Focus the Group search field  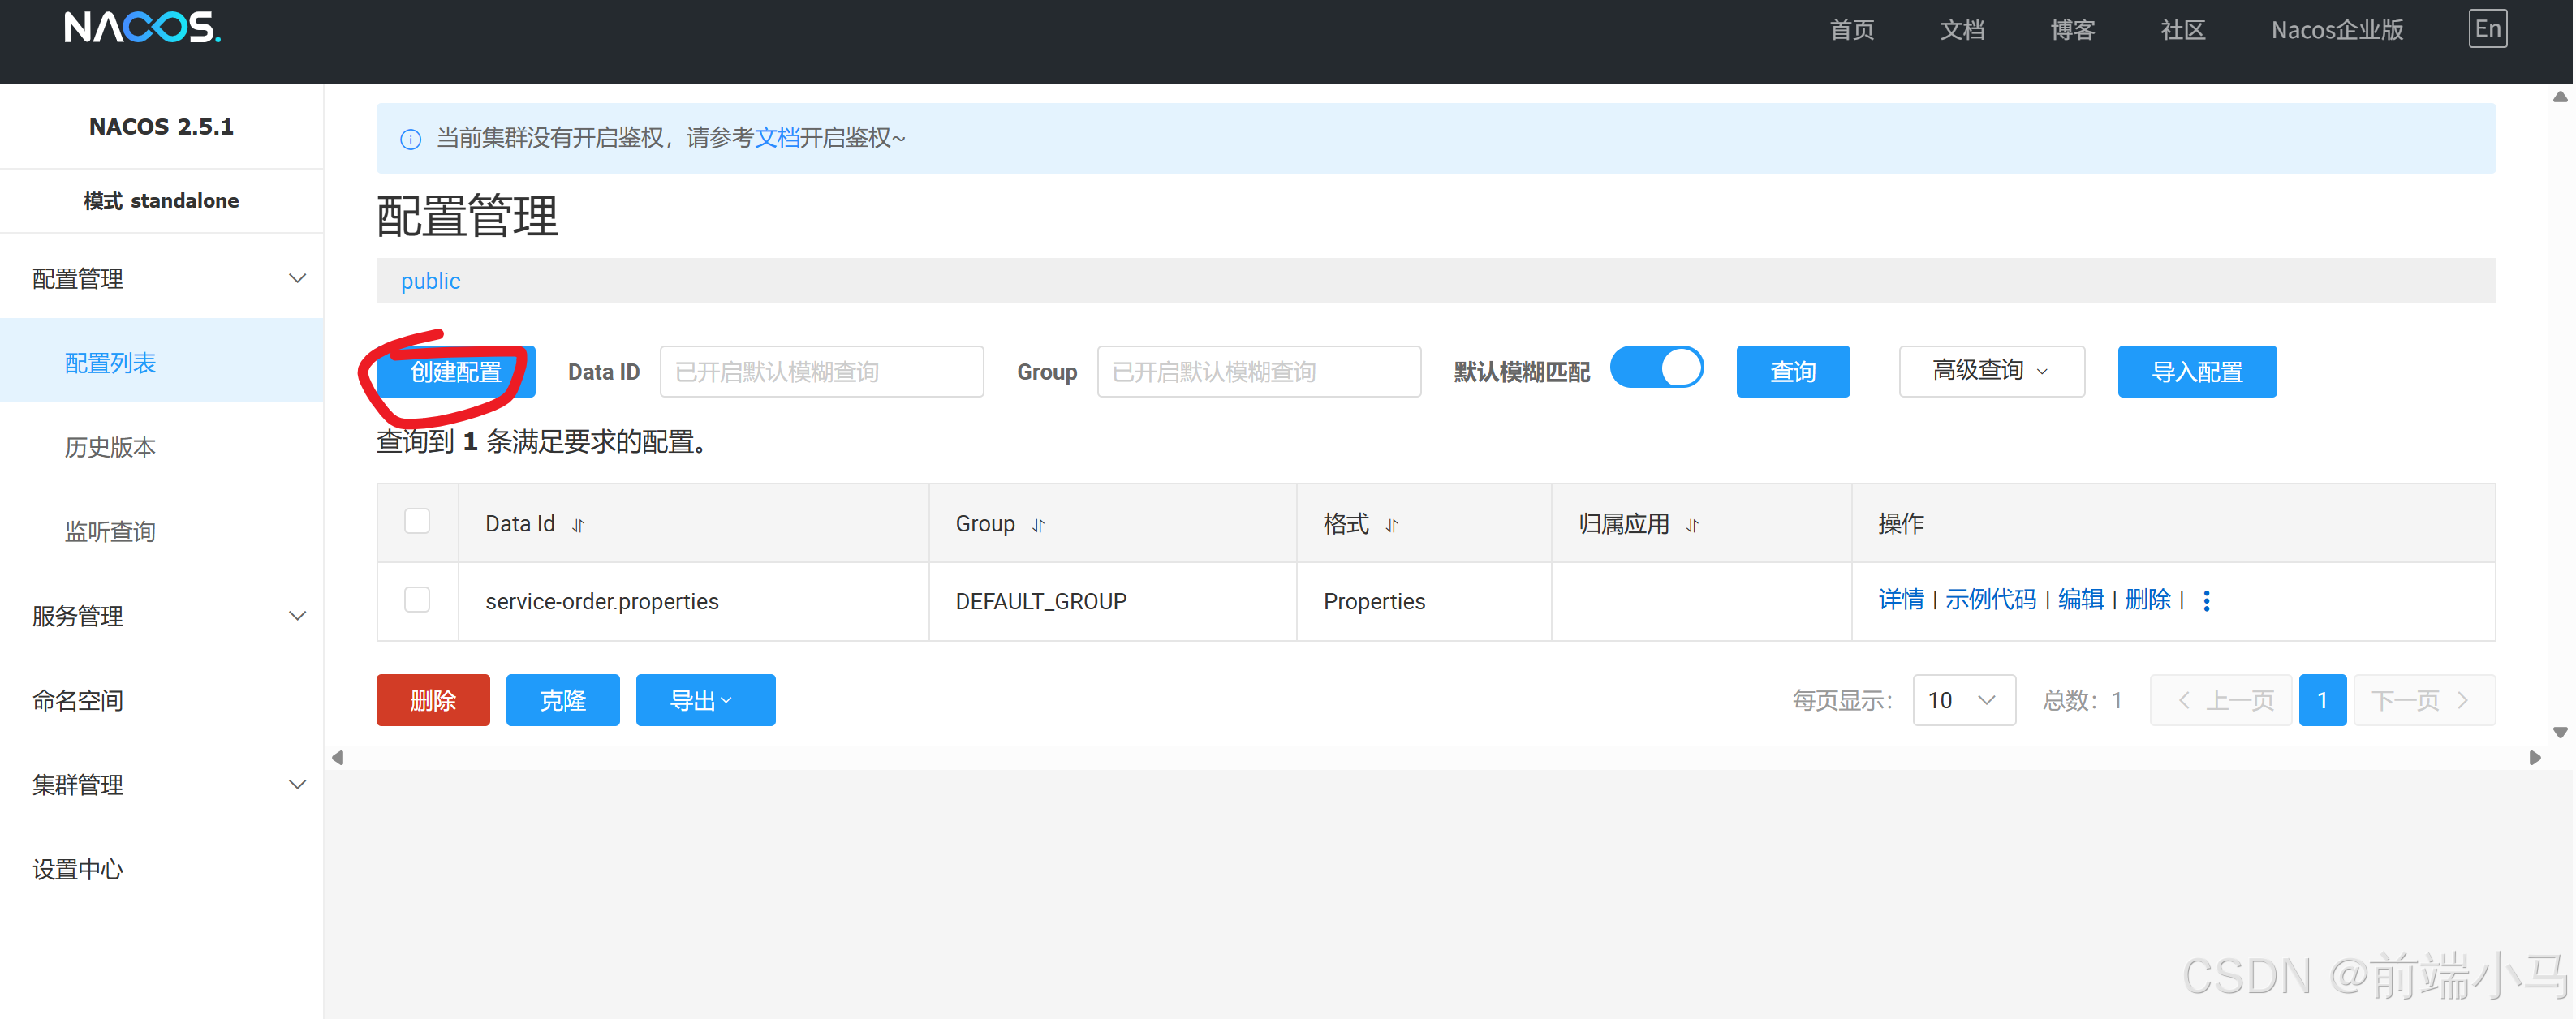1258,371
